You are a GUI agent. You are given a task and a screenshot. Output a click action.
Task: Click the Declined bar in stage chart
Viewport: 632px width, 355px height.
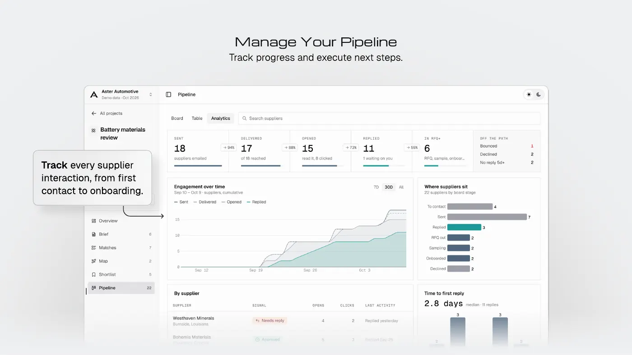point(459,269)
